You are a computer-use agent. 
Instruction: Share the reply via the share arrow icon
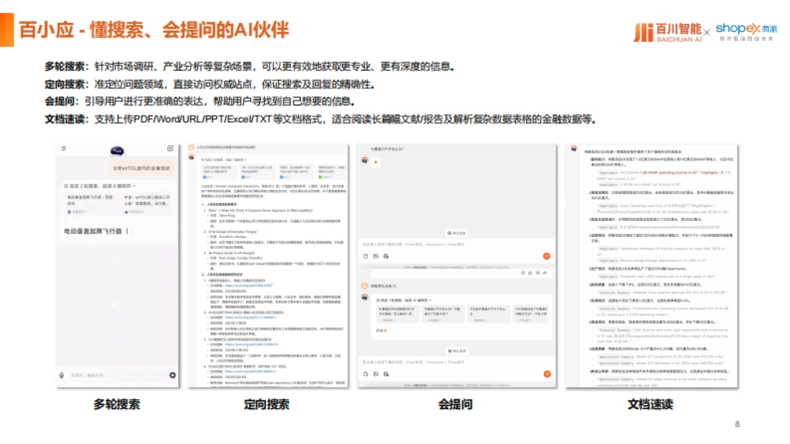544,273
